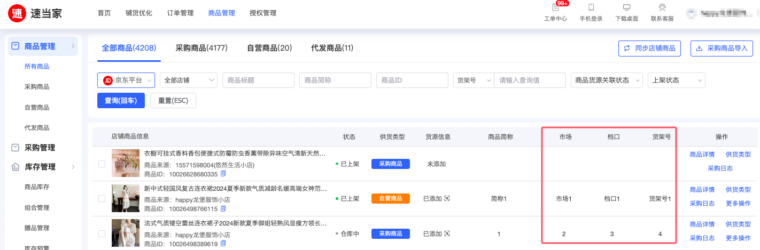Open 更多操作 for the 新中式轻国风 dress
The width and height of the screenshot is (760, 250).
738,204
